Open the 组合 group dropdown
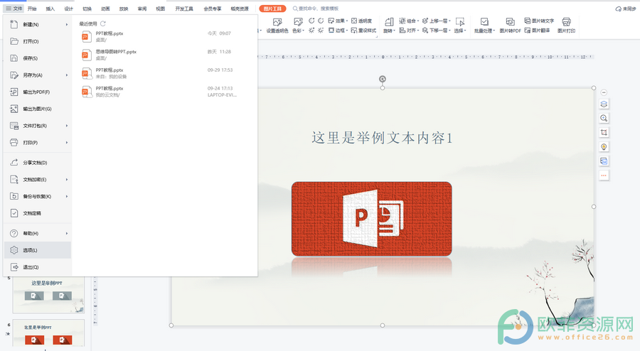640x351 pixels. click(x=409, y=21)
